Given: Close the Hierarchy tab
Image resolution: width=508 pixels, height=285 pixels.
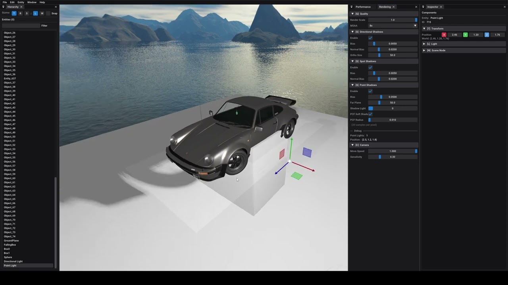Looking at the screenshot, I should coord(21,7).
